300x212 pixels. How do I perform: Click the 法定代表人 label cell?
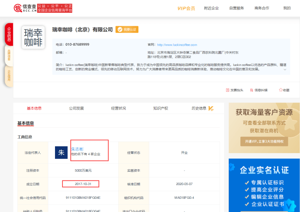coord(33,153)
